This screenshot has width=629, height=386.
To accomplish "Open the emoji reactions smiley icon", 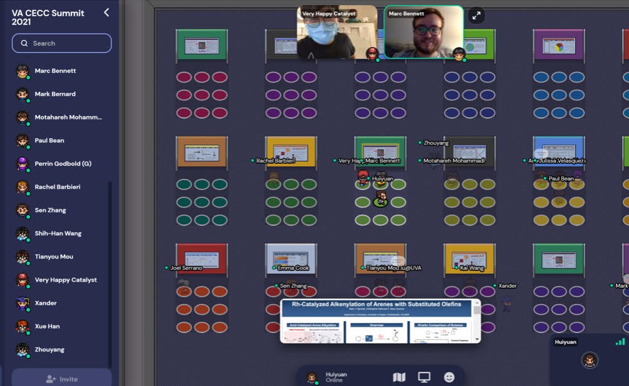I will [449, 377].
